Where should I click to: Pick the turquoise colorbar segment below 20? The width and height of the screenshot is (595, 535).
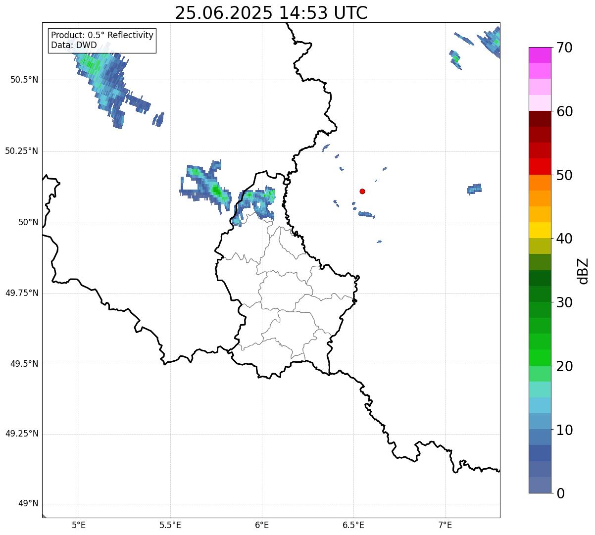coord(540,389)
